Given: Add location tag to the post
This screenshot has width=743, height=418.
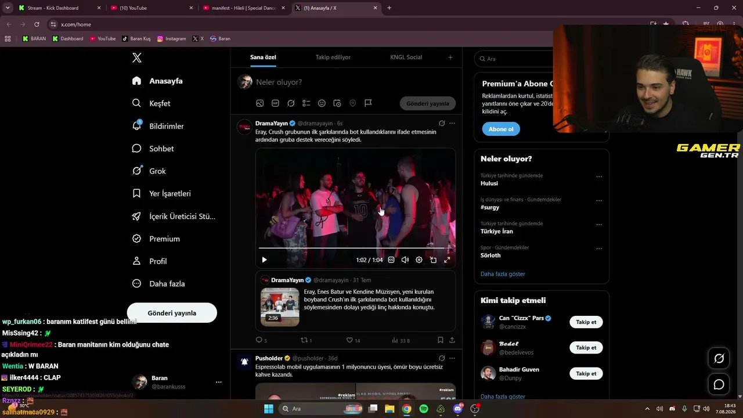Looking at the screenshot, I should pyautogui.click(x=352, y=103).
